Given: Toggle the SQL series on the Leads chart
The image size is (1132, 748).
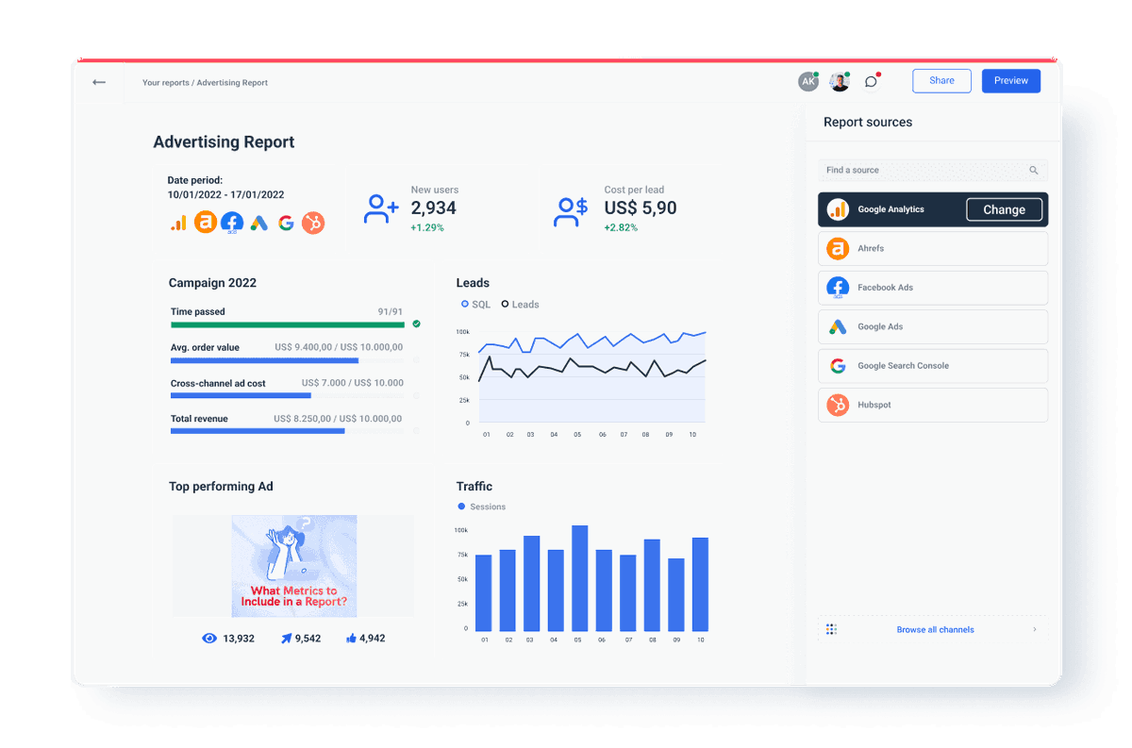Looking at the screenshot, I should pos(475,304).
